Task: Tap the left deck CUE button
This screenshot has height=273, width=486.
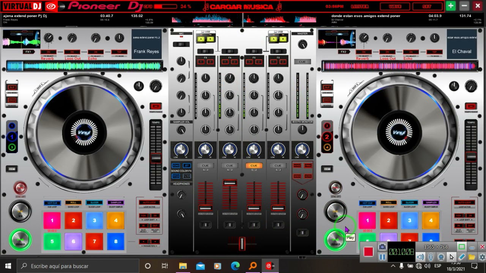Action: (20, 211)
